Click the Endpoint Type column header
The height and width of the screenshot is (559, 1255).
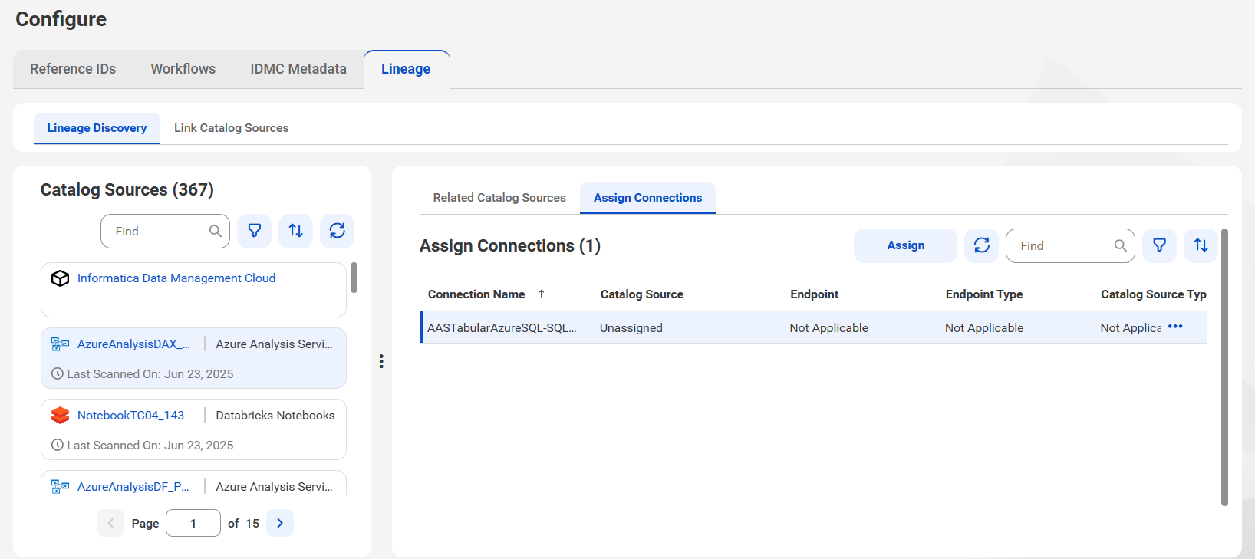[x=984, y=294]
